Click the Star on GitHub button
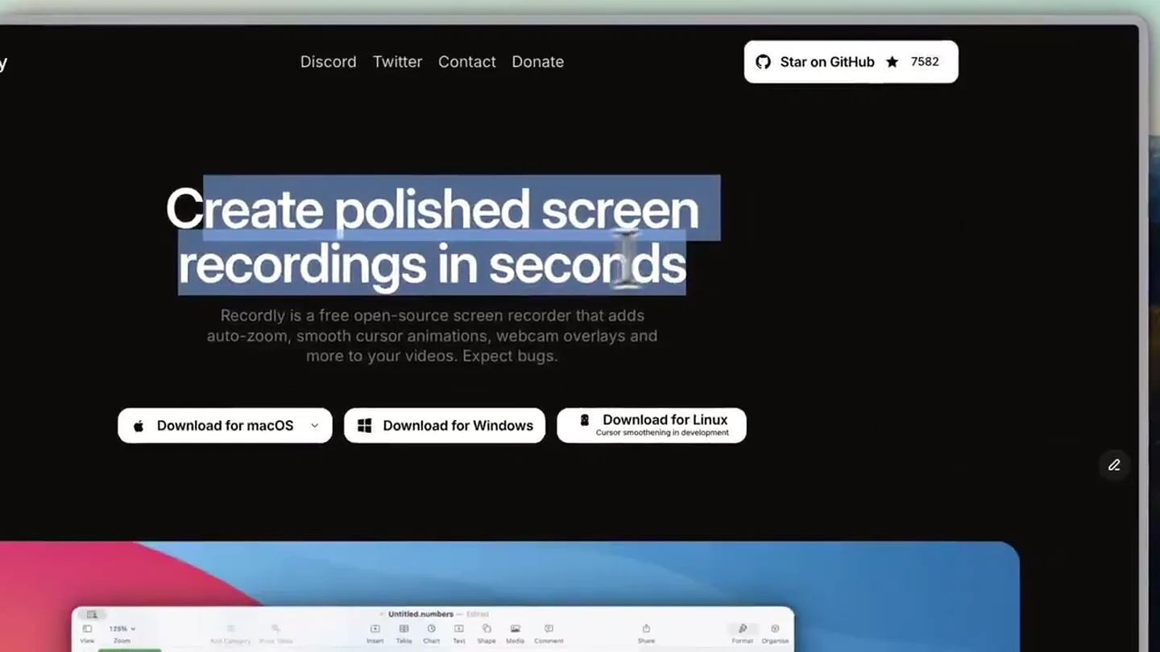Viewport: 1160px width, 652px height. 851,62
